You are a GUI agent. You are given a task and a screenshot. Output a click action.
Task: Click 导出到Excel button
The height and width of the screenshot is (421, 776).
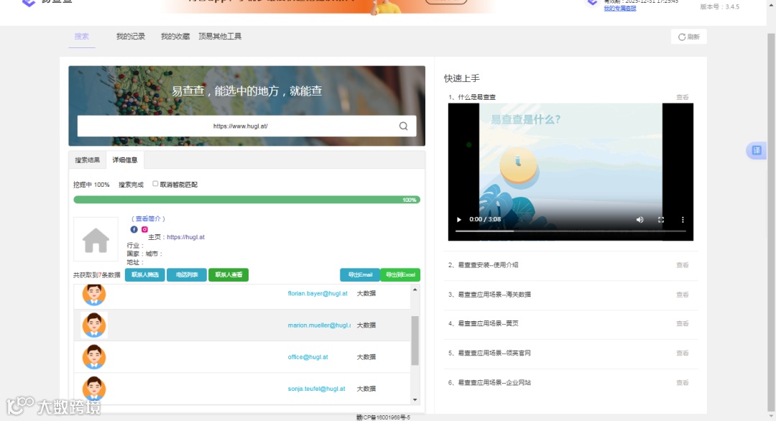click(400, 274)
